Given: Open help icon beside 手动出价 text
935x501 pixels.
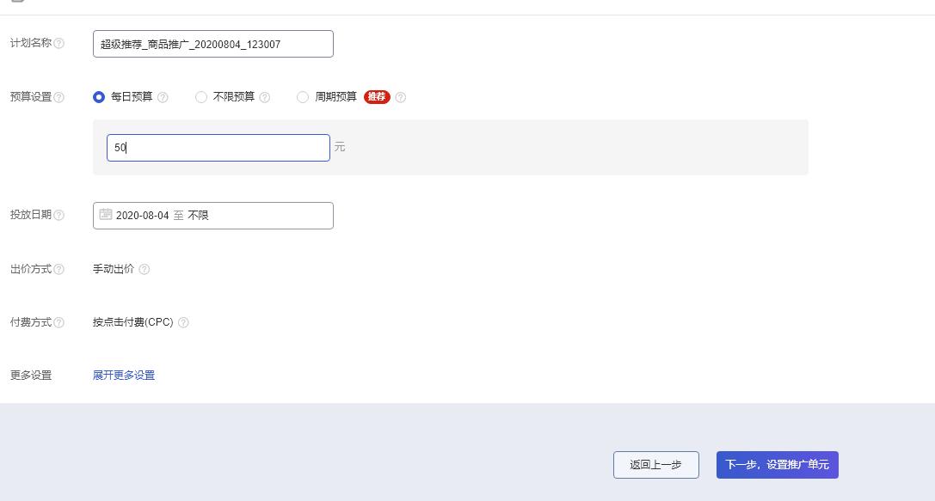Looking at the screenshot, I should [145, 268].
